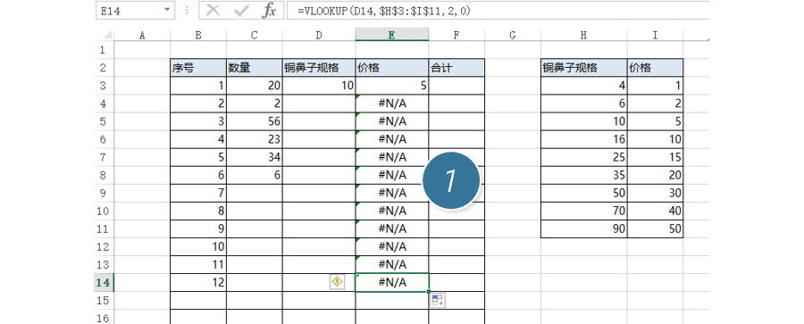Select cell D3 with value 10
804x324 pixels.
pos(319,86)
